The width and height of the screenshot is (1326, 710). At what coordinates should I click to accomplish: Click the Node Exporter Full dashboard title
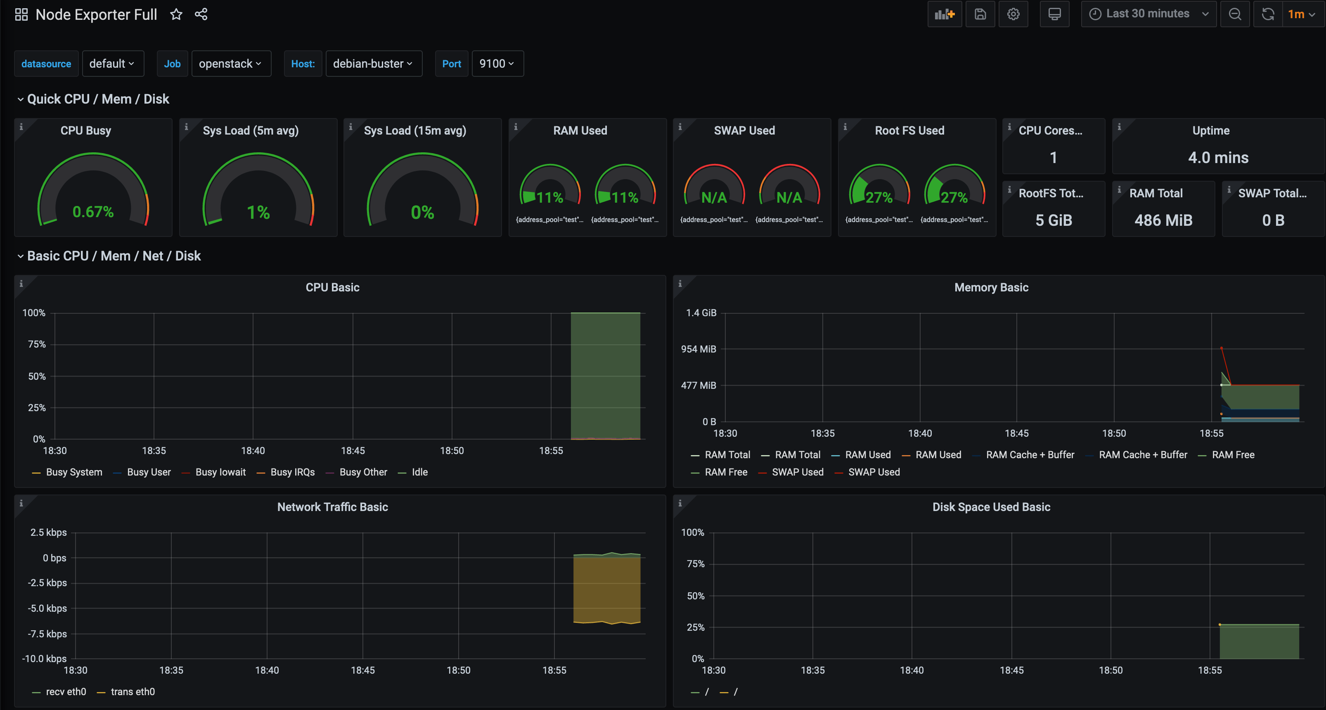tap(96, 14)
